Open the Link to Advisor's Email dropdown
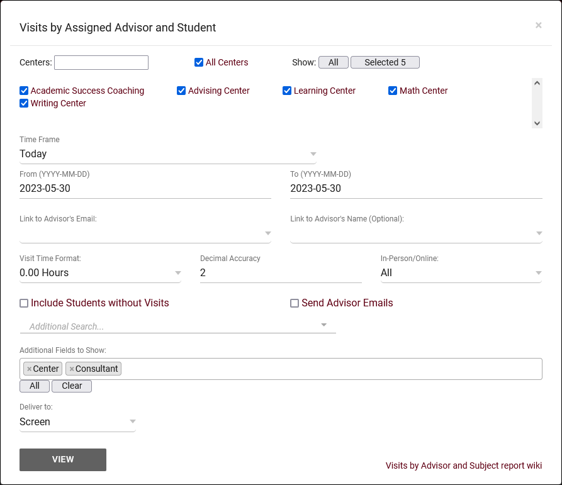Viewport: 562px width, 485px height. (x=145, y=233)
